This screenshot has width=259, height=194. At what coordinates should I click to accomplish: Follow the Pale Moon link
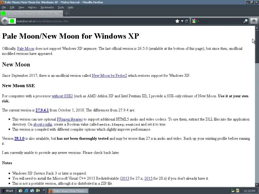[26, 48]
